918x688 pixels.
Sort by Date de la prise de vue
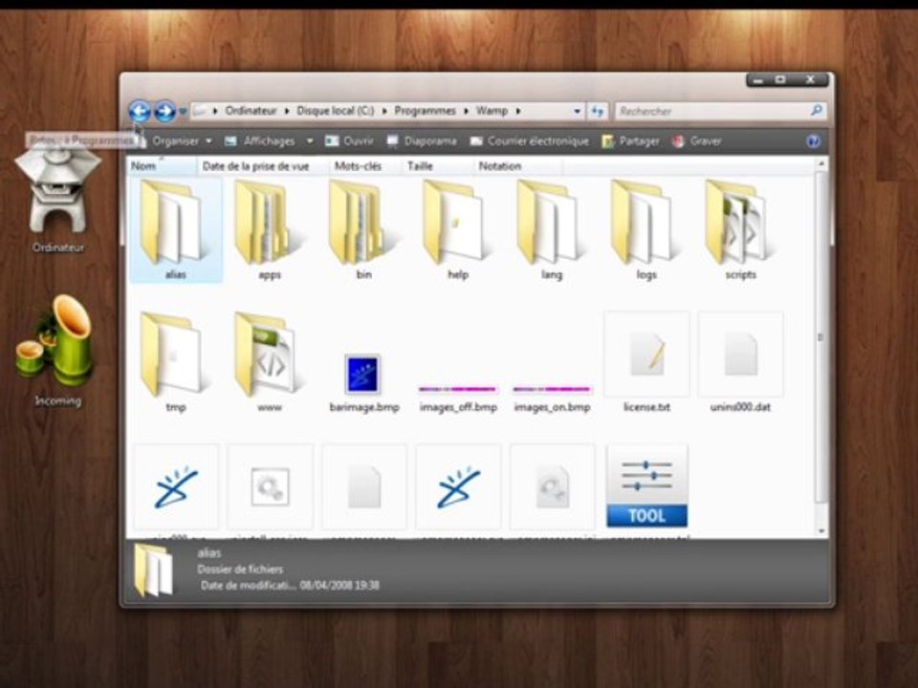263,166
